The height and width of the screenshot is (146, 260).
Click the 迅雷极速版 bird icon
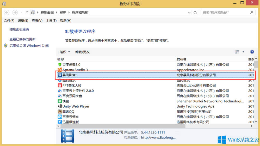[x=60, y=122]
